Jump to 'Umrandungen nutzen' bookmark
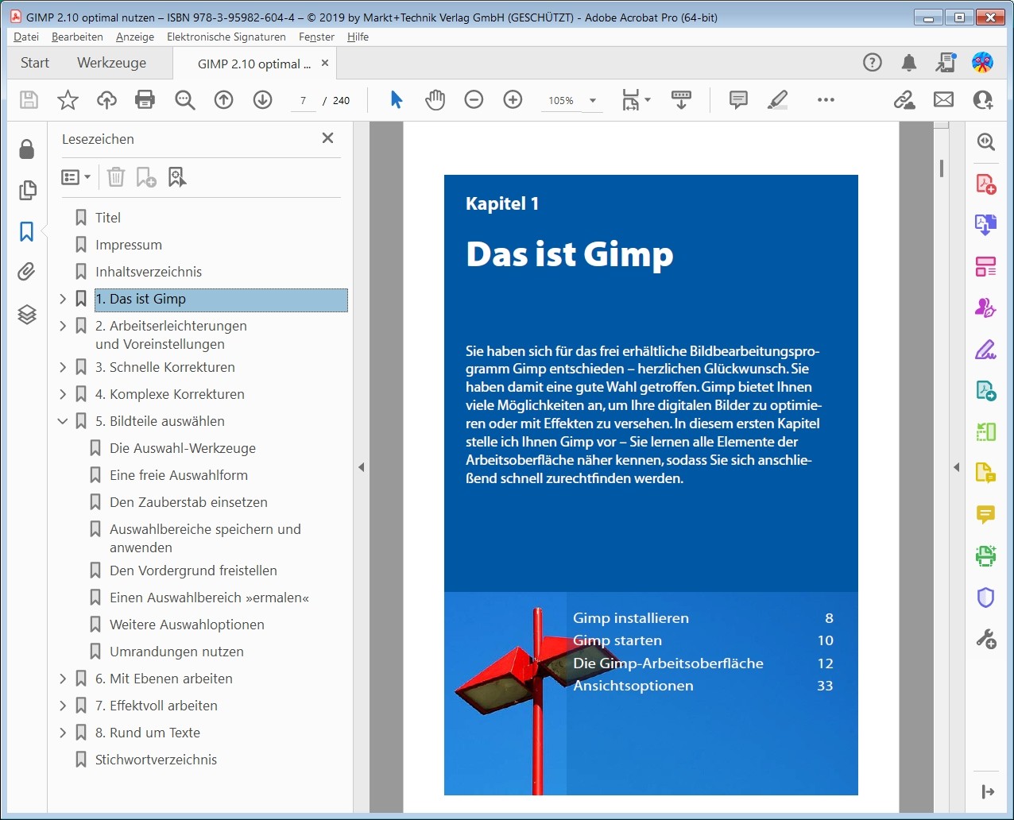Image resolution: width=1014 pixels, height=820 pixels. (176, 652)
